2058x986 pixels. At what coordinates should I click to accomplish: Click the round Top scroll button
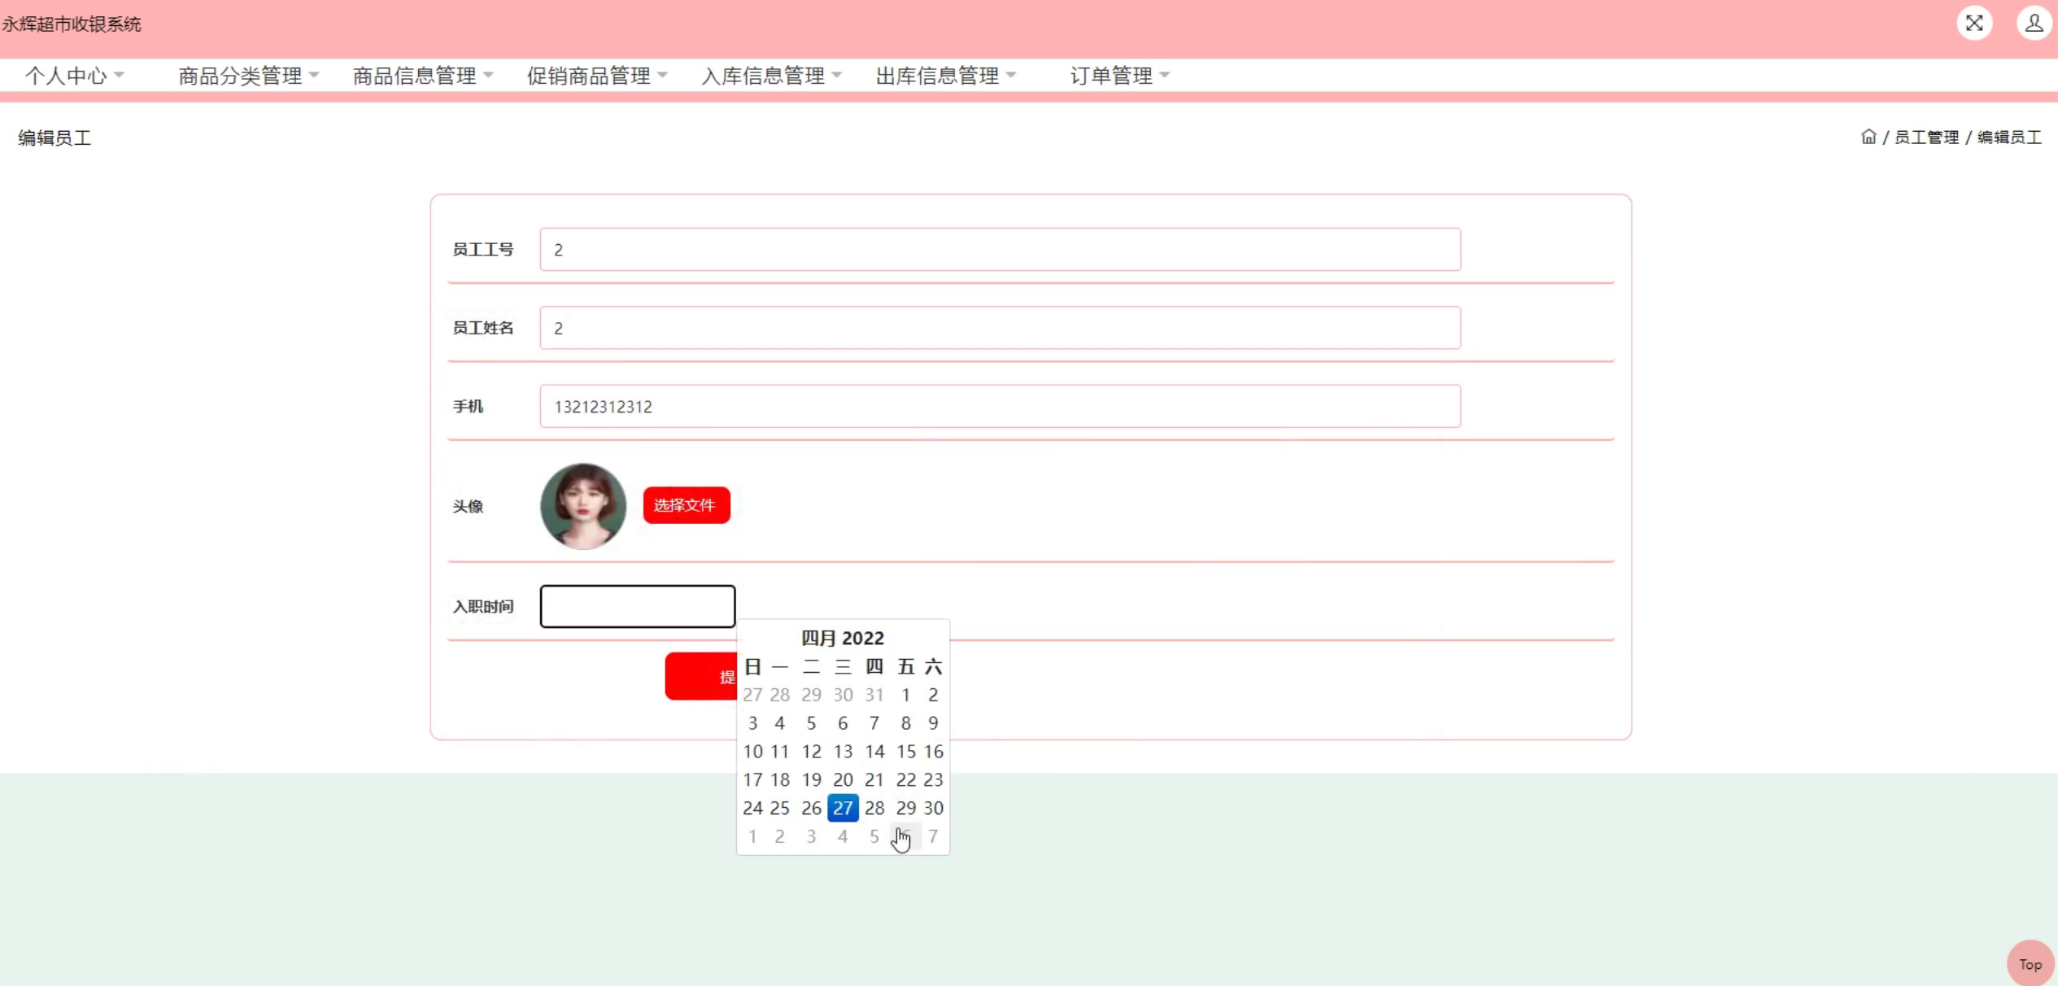click(x=2030, y=963)
